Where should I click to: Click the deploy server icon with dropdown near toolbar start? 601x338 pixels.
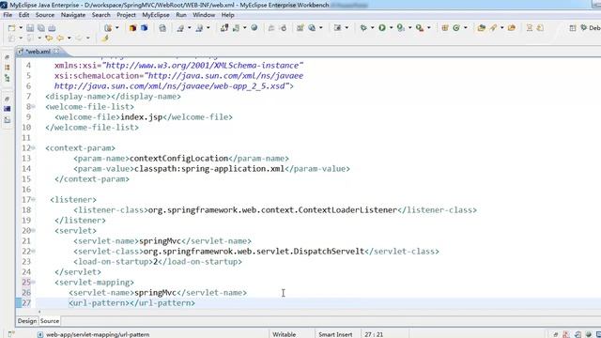pos(109,28)
